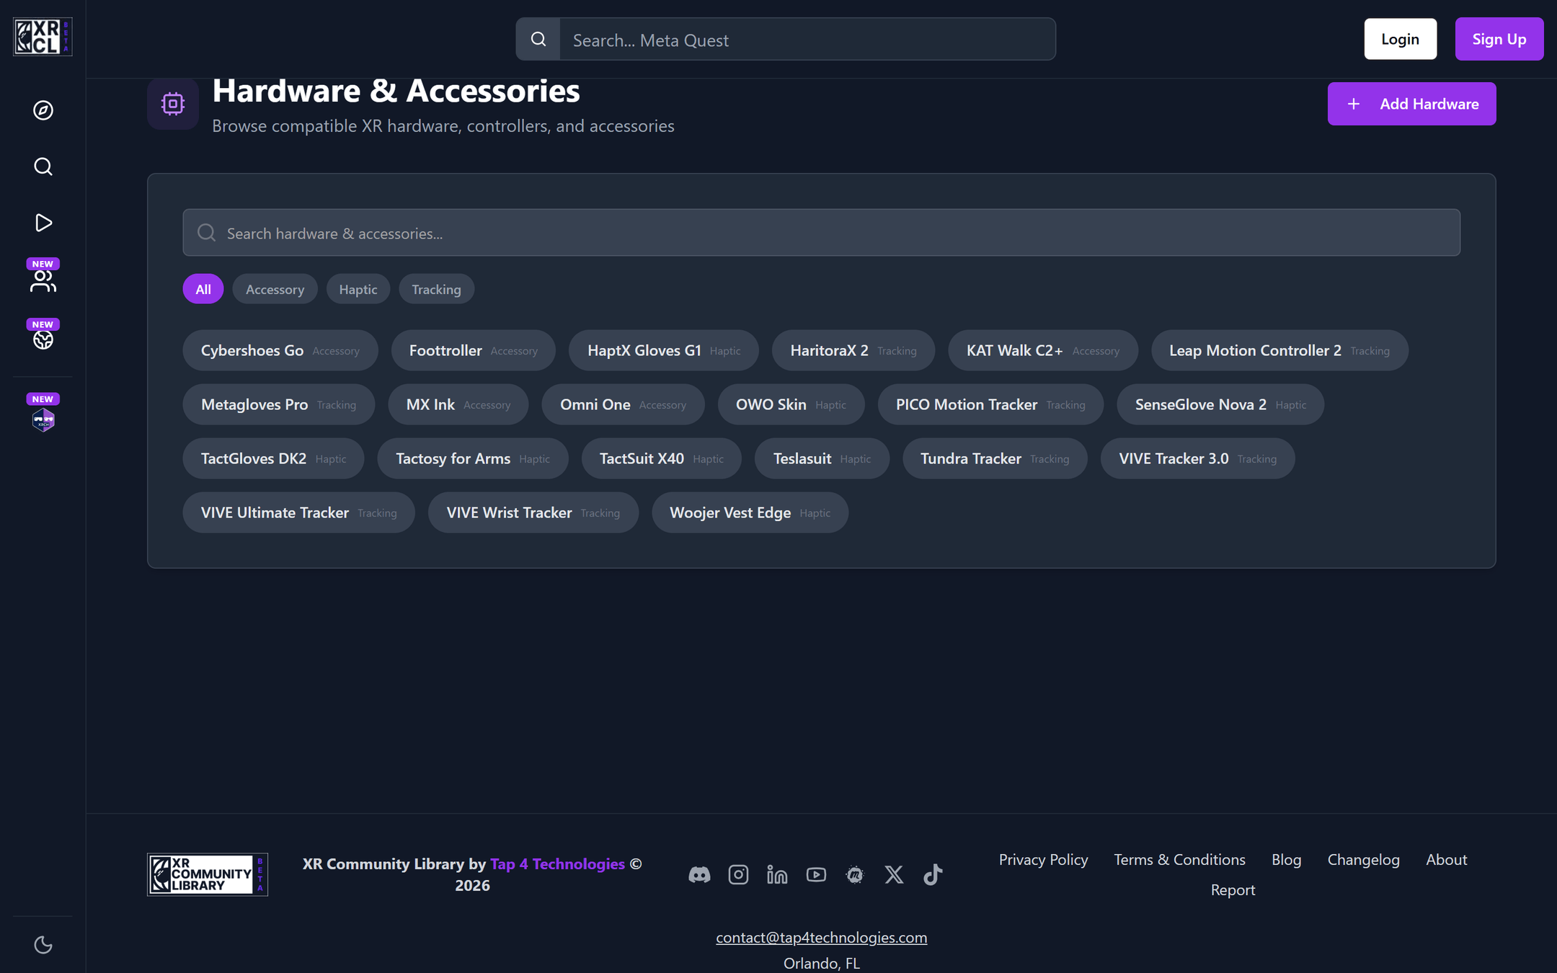Image resolution: width=1557 pixels, height=973 pixels.
Task: Filter by Tracking category
Action: (436, 289)
